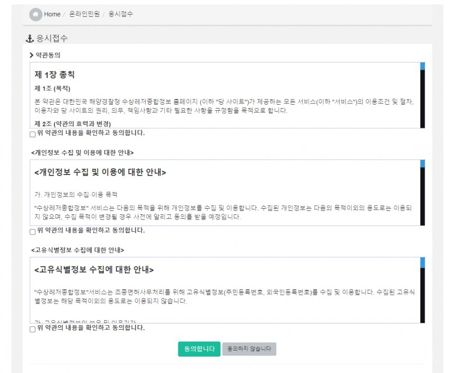450x373 pixels.
Task: Click the 제 2조 (약관의 효력과 변경) heading
Action: pyautogui.click(x=73, y=123)
